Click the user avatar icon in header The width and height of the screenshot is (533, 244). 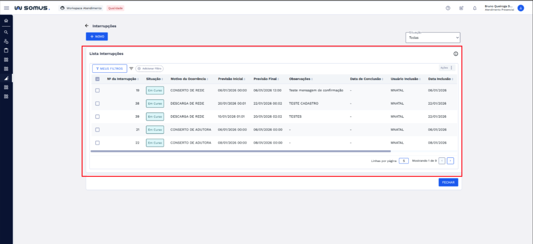click(x=521, y=8)
